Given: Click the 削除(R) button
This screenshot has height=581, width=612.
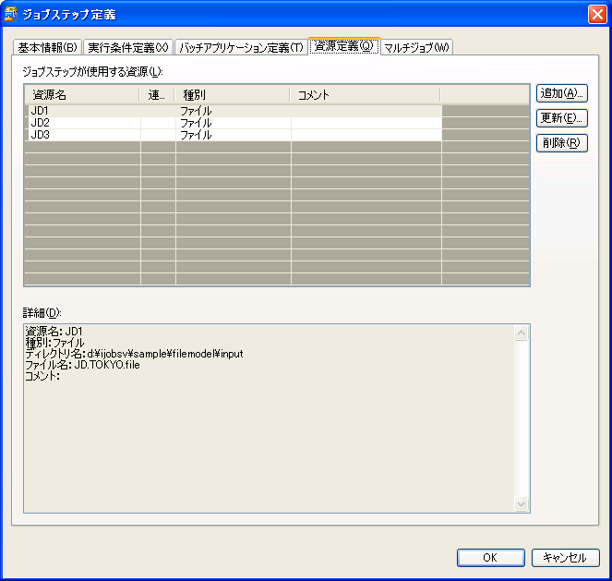Looking at the screenshot, I should (x=561, y=143).
